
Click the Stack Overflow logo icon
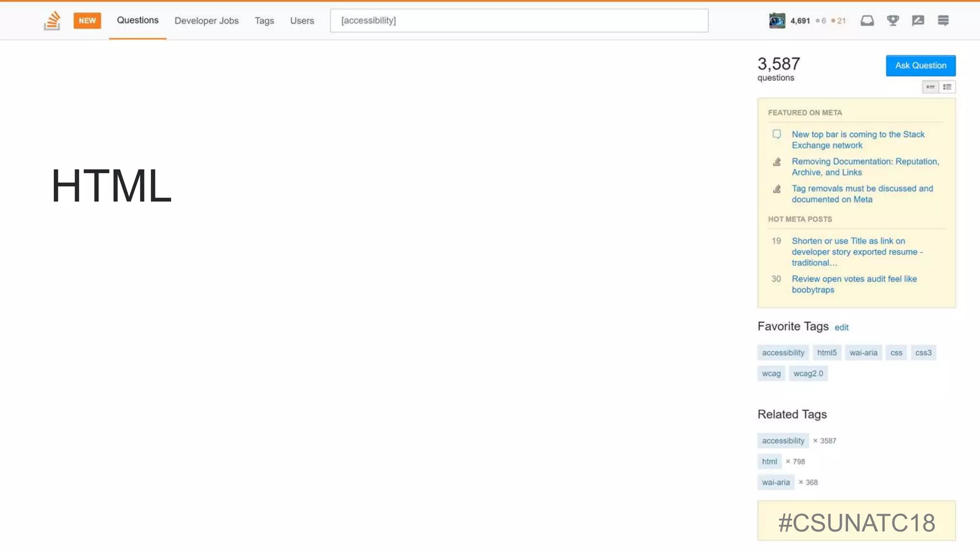(52, 21)
